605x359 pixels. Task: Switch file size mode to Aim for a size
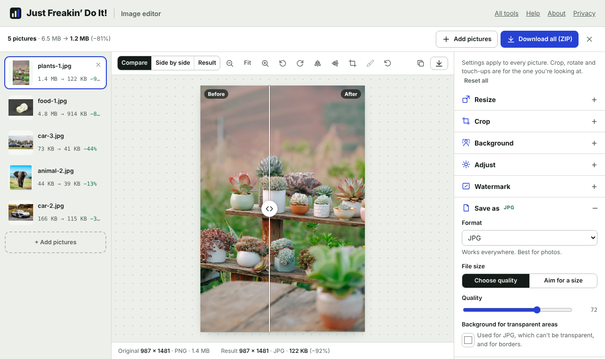pos(563,281)
